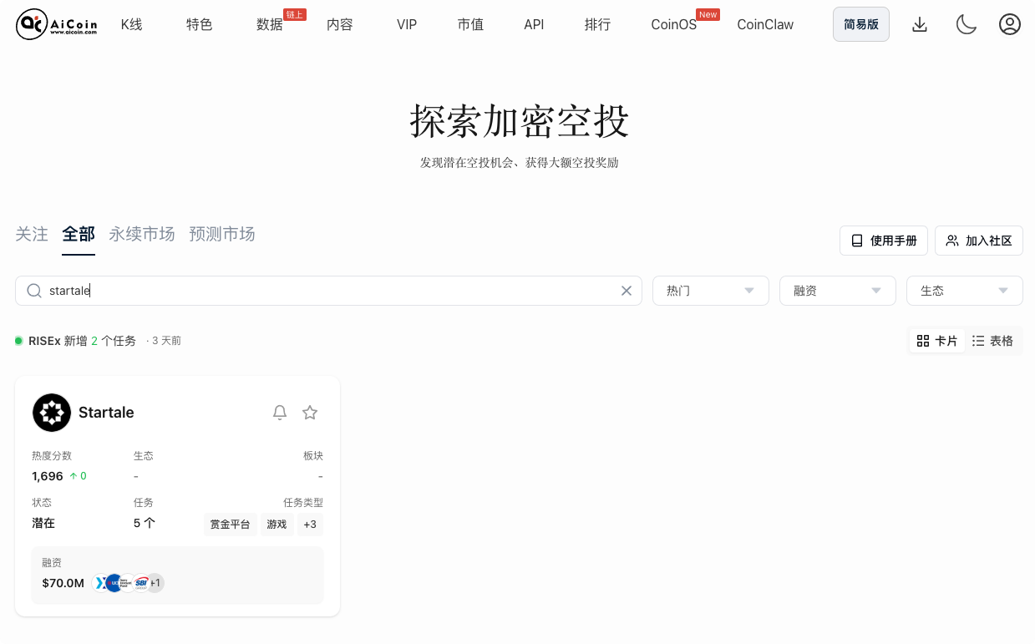Open the API menu item
This screenshot has height=644, width=1035.
(534, 25)
